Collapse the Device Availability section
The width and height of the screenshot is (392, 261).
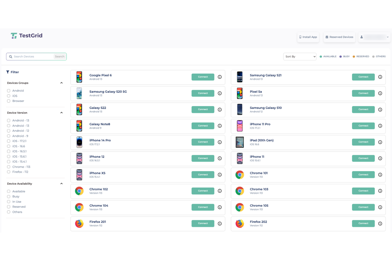coord(61,184)
